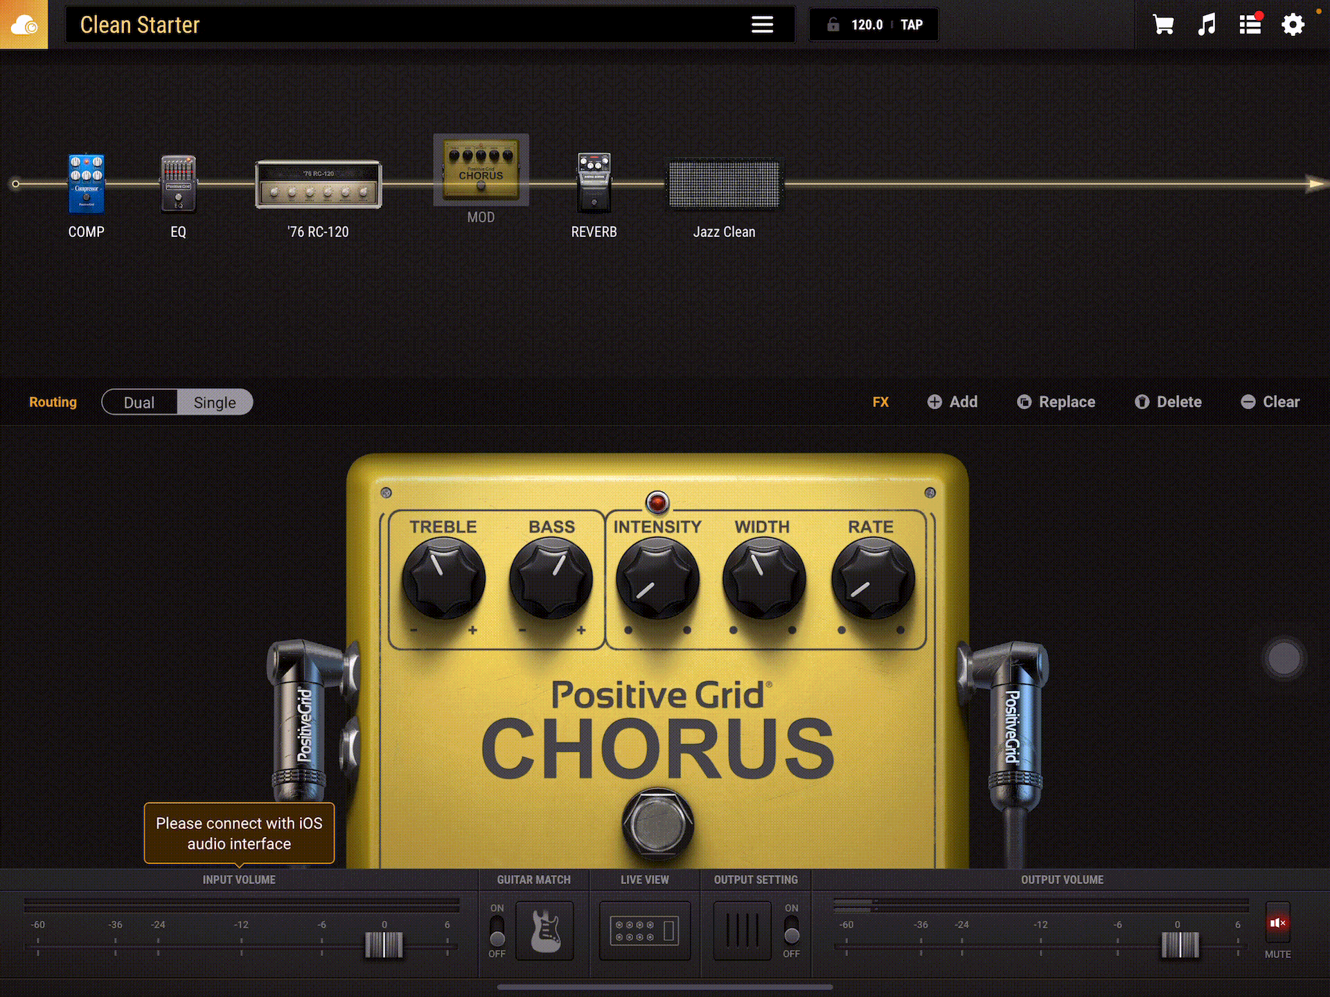Screen dimensions: 1330x997
Task: Select the REVERB pedal in chain
Action: click(594, 182)
